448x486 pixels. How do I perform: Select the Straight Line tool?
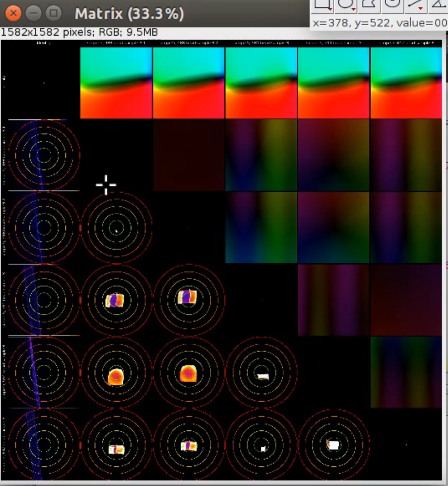pyautogui.click(x=415, y=4)
